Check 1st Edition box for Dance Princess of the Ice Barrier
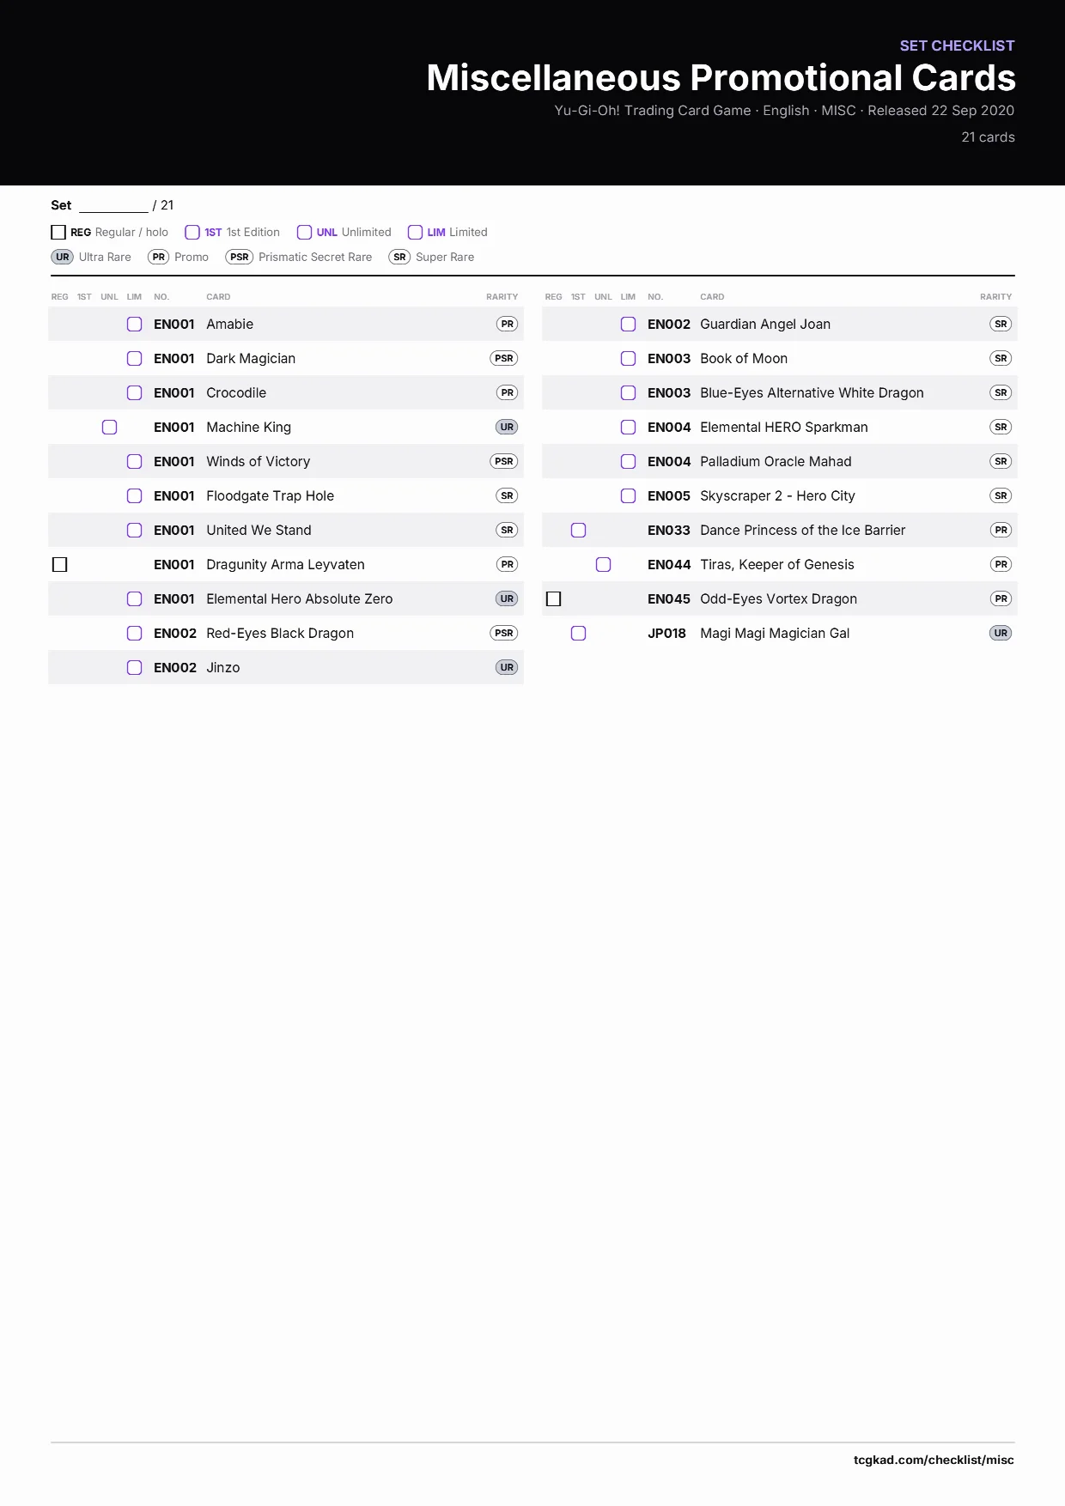This screenshot has height=1506, width=1065. (579, 530)
